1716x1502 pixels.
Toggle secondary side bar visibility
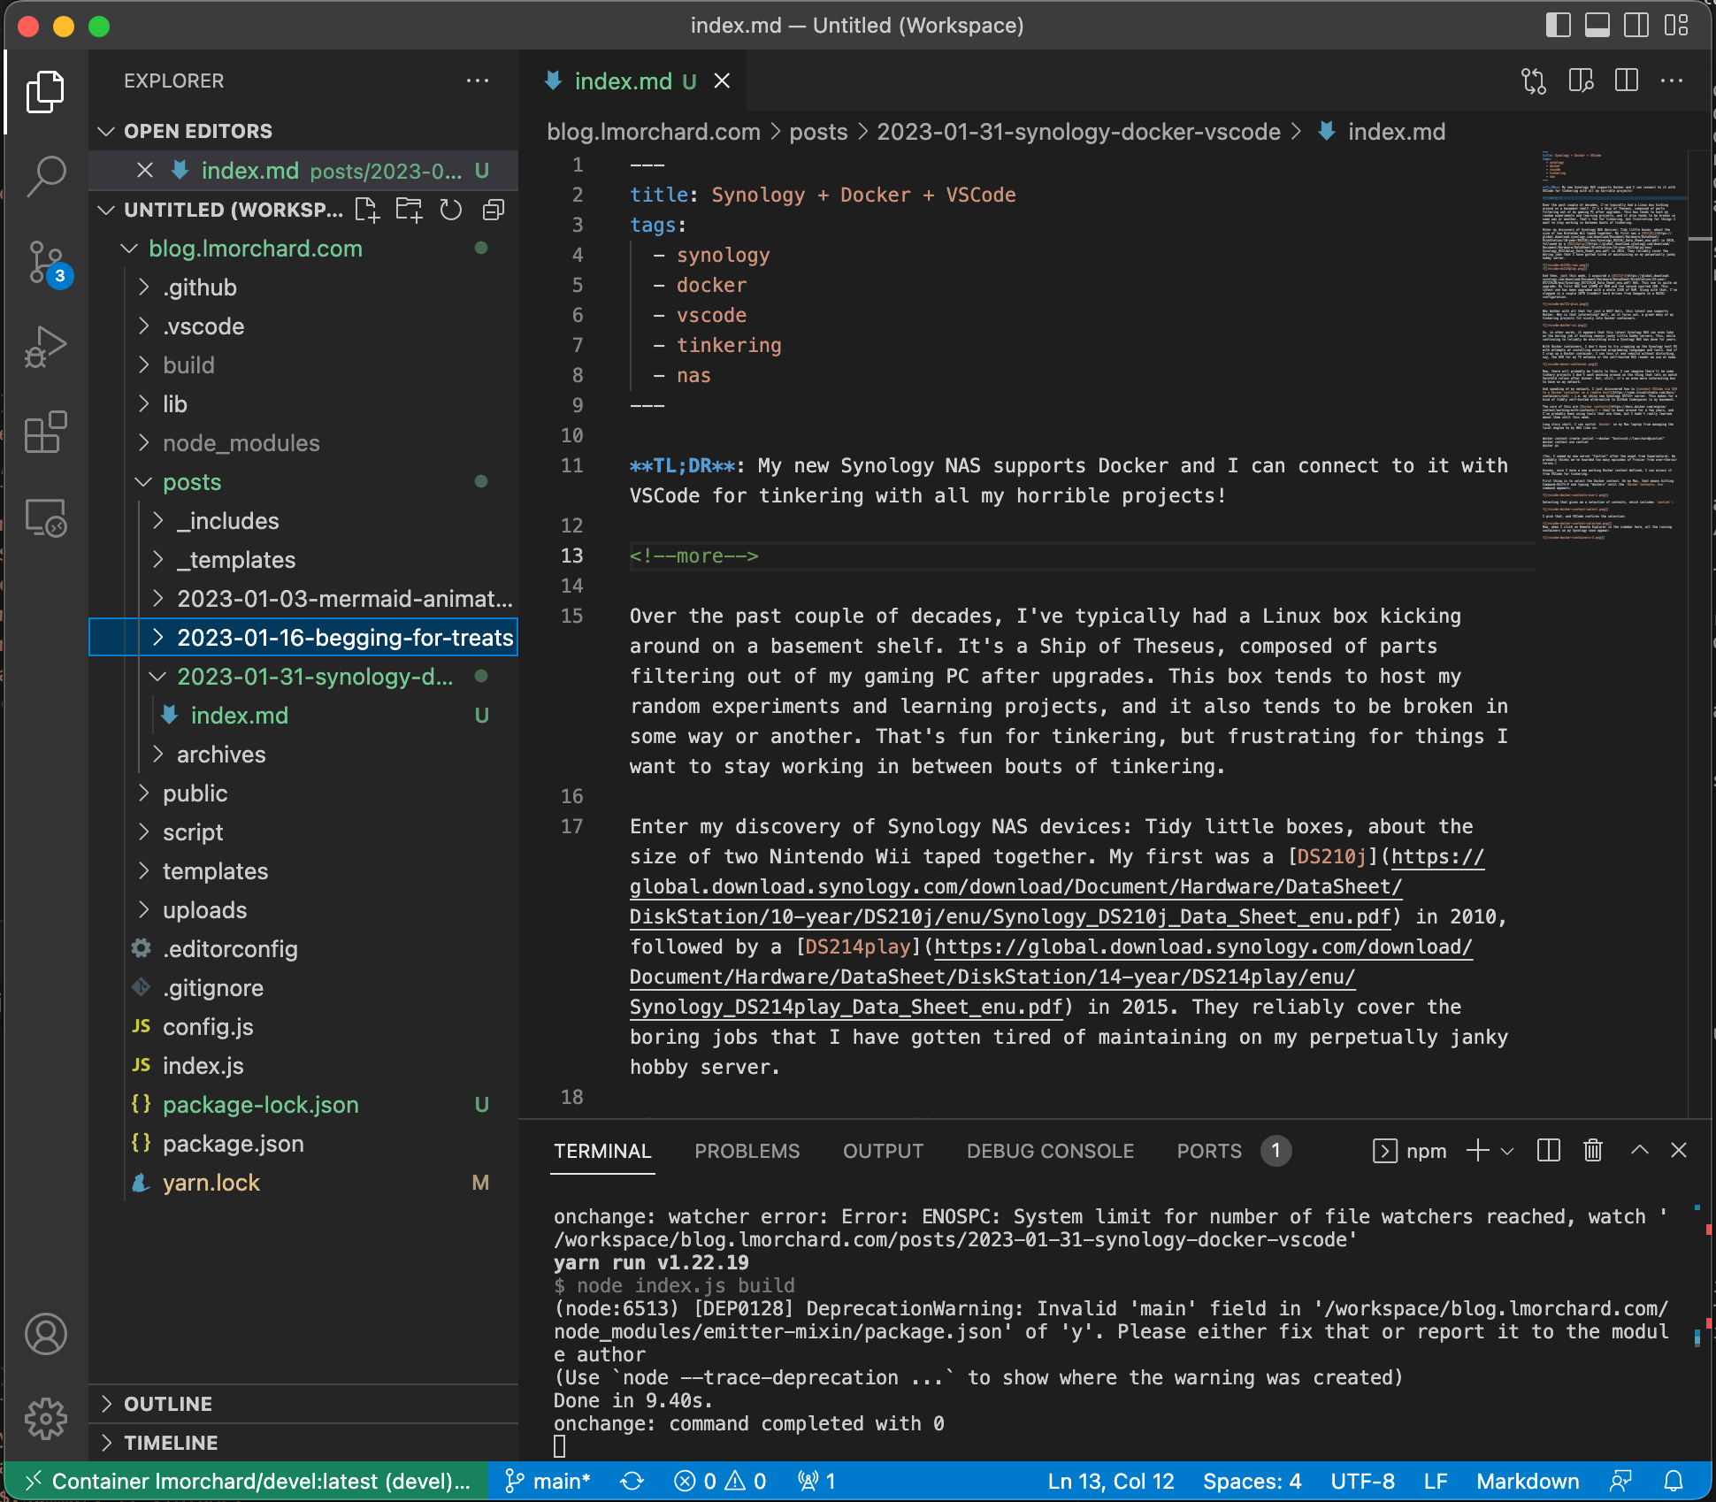tap(1636, 25)
